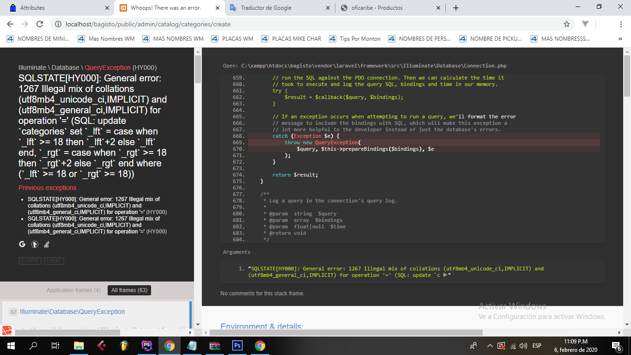Viewport: 631px width, 355px height.
Task: Switch ESP keyboard language indicator
Action: [x=537, y=346]
